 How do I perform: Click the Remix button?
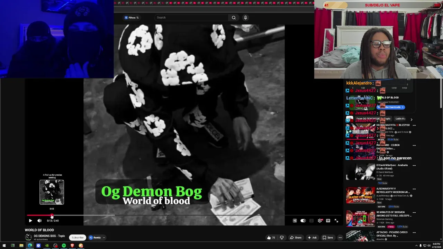click(95, 238)
